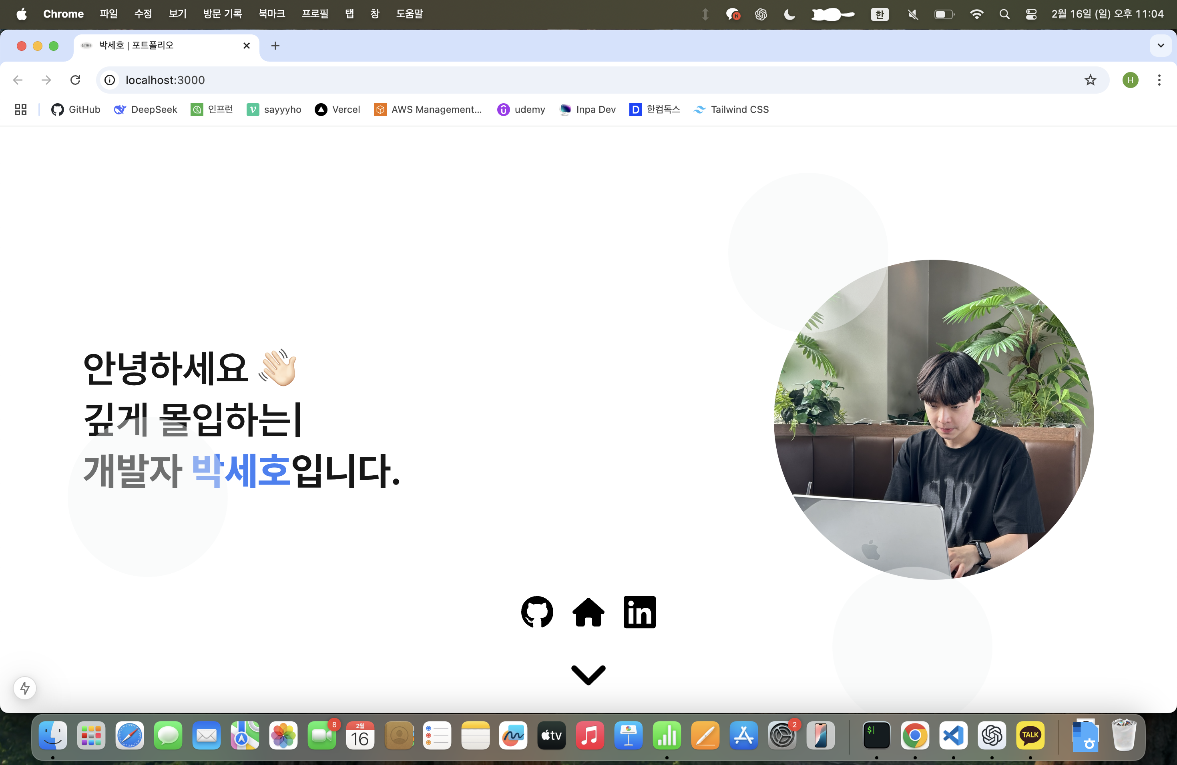View site information icon in address bar

point(110,80)
